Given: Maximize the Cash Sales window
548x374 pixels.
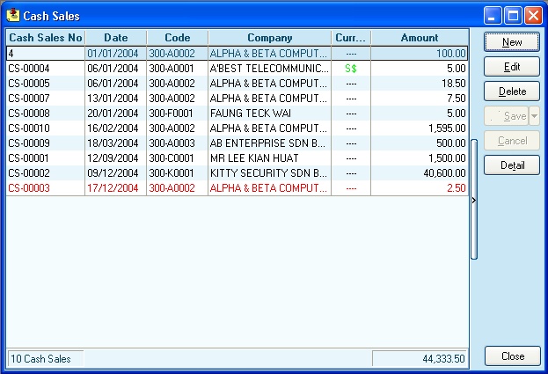Looking at the screenshot, I should click(x=513, y=15).
